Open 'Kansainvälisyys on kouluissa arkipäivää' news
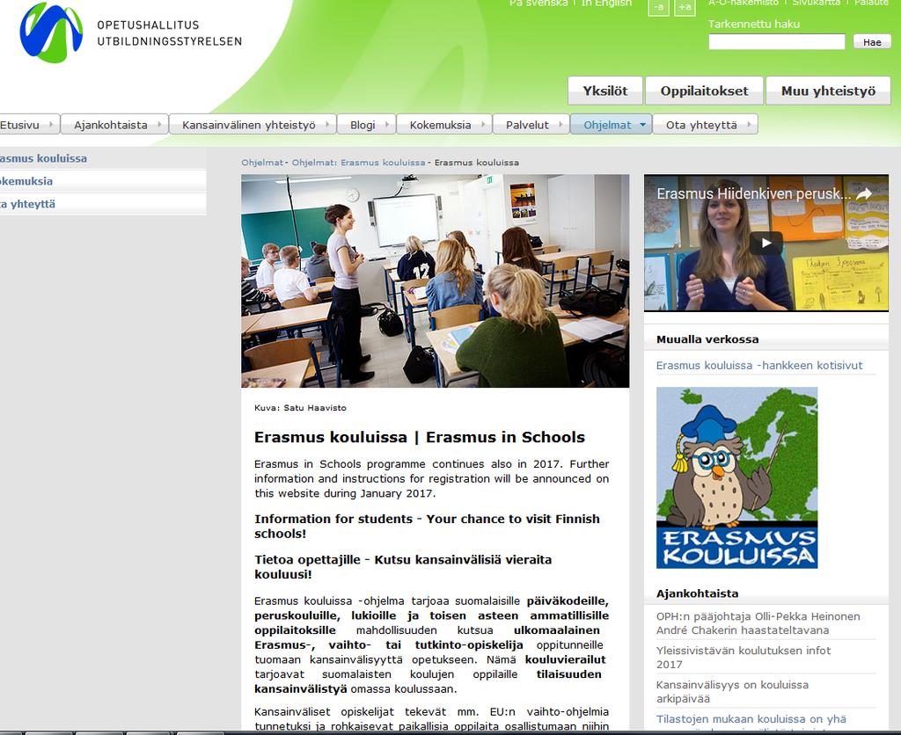901x735 pixels. 732,691
